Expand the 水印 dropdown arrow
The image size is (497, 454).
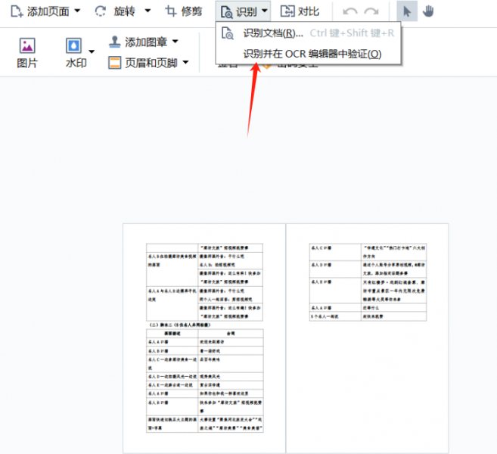point(92,51)
